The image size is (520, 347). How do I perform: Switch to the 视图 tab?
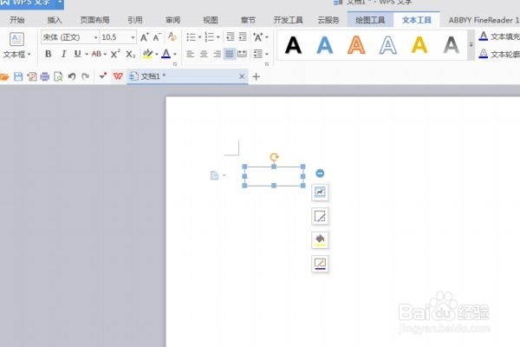pos(211,20)
